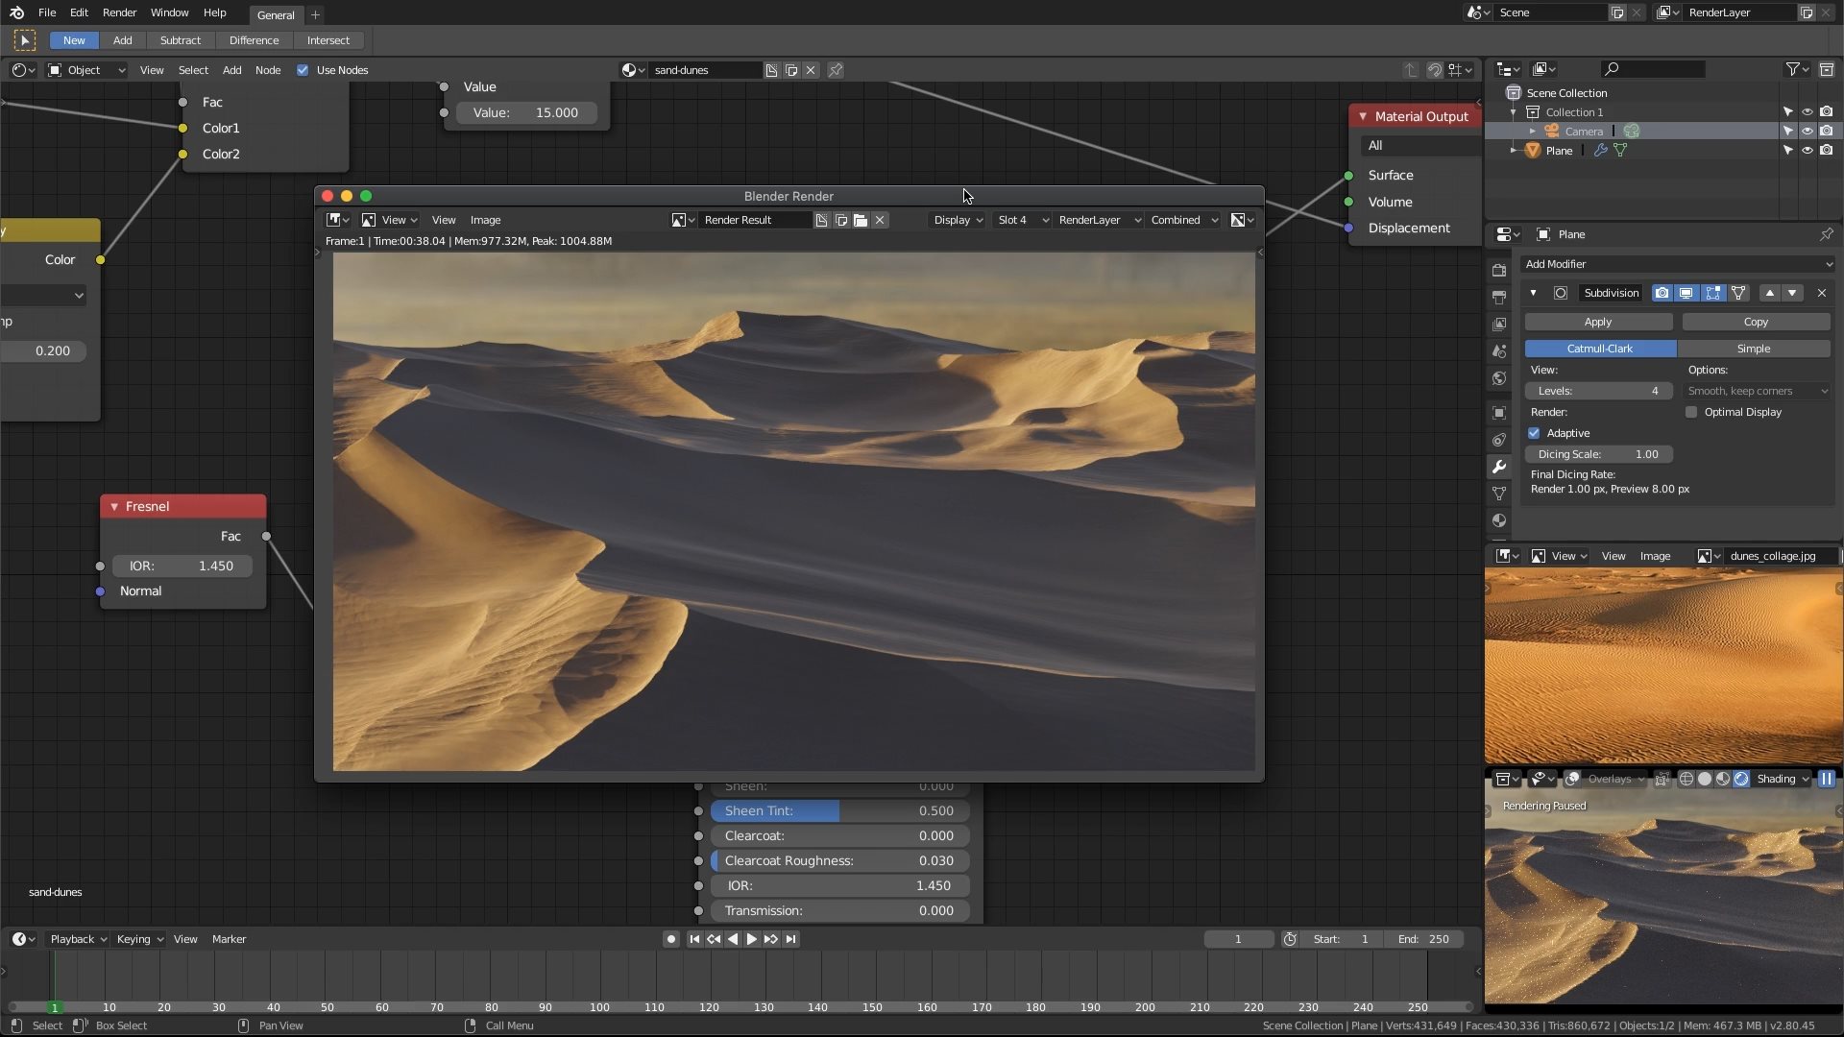Click the Apply modifier button

1598,322
